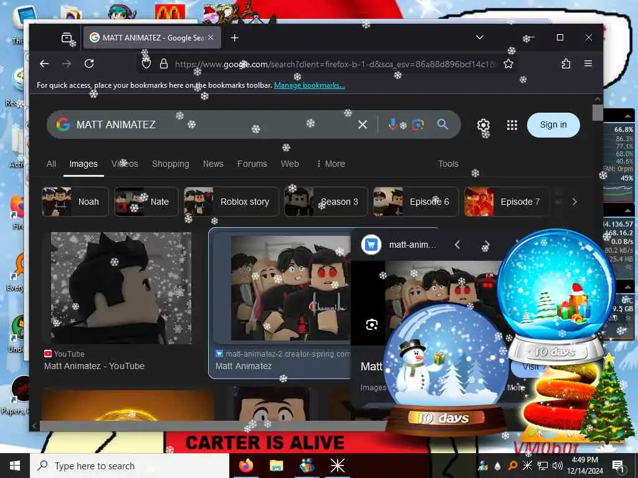Switch to the Videos tab
Screen dimensions: 638x478
[125, 164]
